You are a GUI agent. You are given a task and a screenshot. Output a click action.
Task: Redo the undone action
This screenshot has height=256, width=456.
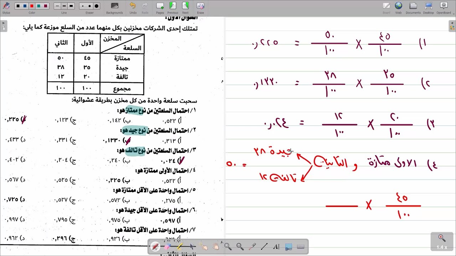(x=145, y=7)
